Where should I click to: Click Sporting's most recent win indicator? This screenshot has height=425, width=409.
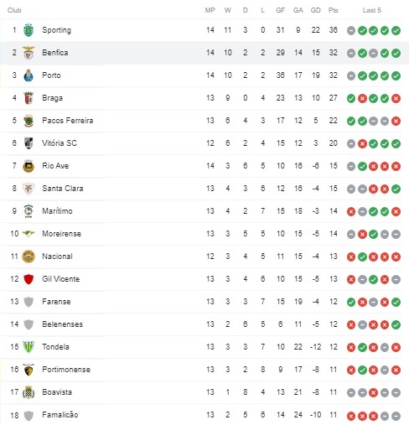(396, 30)
